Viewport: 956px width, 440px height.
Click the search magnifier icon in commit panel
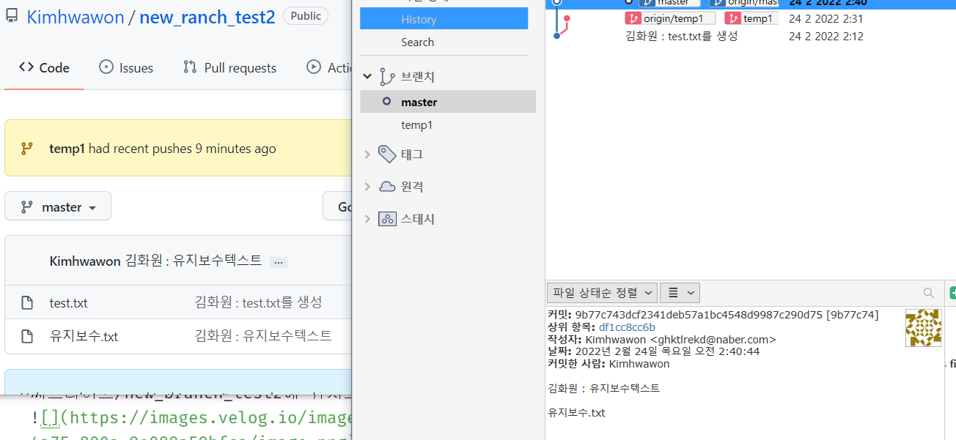[x=929, y=293]
